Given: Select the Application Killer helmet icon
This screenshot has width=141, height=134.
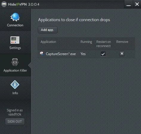Looking at the screenshot, I should [15, 62].
